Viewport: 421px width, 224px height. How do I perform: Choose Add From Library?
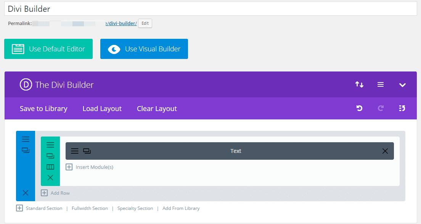coord(181,208)
